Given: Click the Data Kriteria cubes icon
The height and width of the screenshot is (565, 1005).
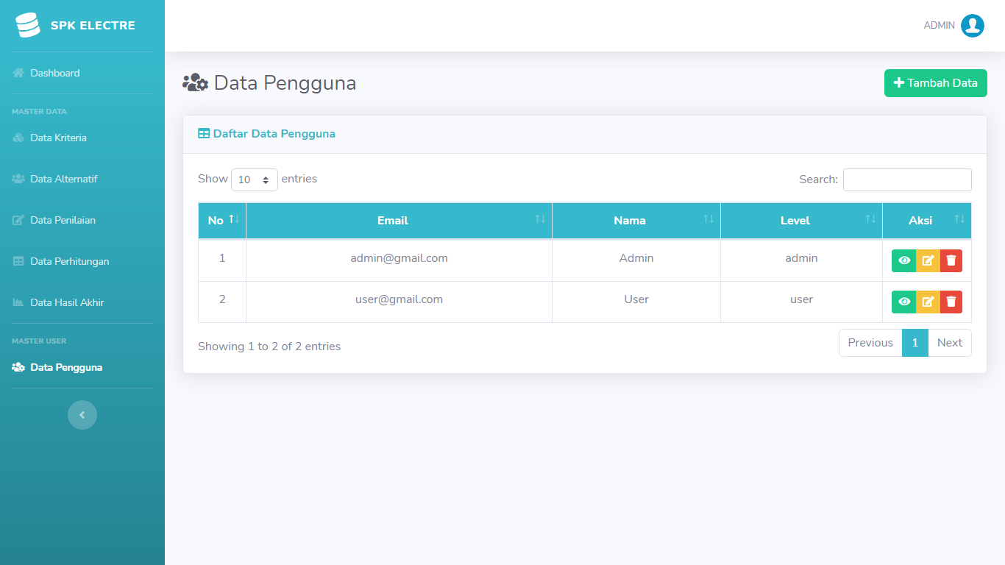Looking at the screenshot, I should (x=18, y=138).
